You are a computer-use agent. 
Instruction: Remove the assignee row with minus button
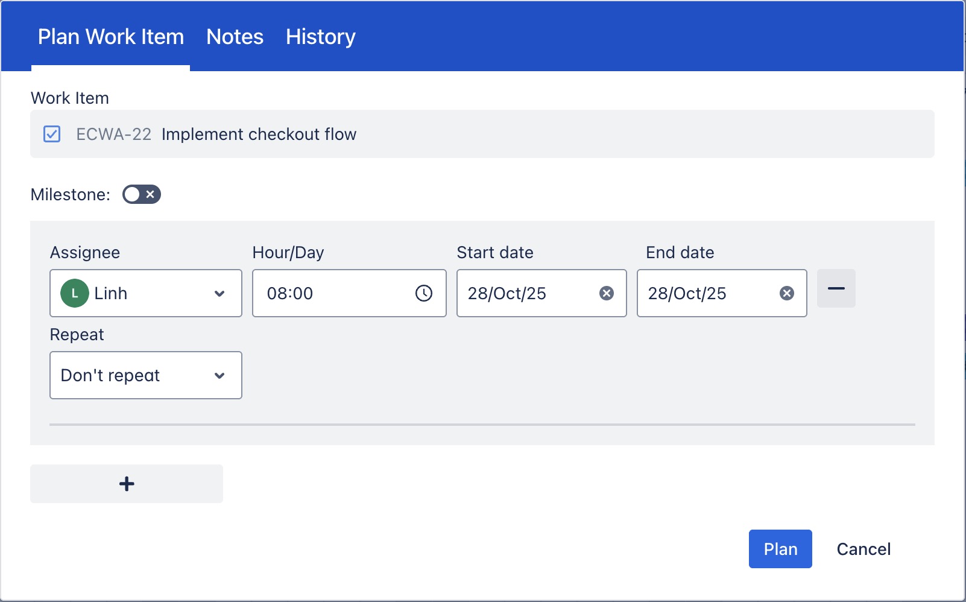click(x=836, y=288)
